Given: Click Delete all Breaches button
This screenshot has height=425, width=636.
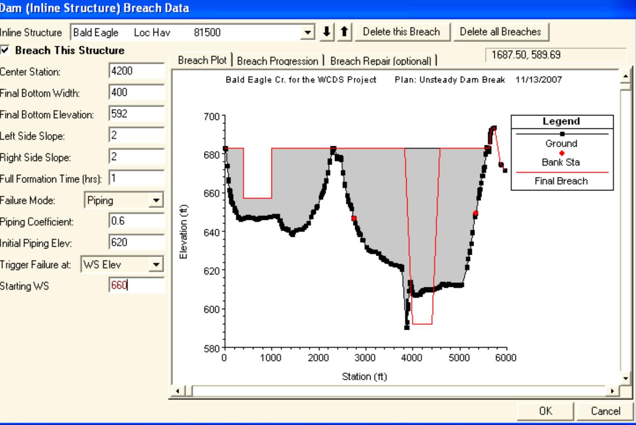Looking at the screenshot, I should (500, 32).
